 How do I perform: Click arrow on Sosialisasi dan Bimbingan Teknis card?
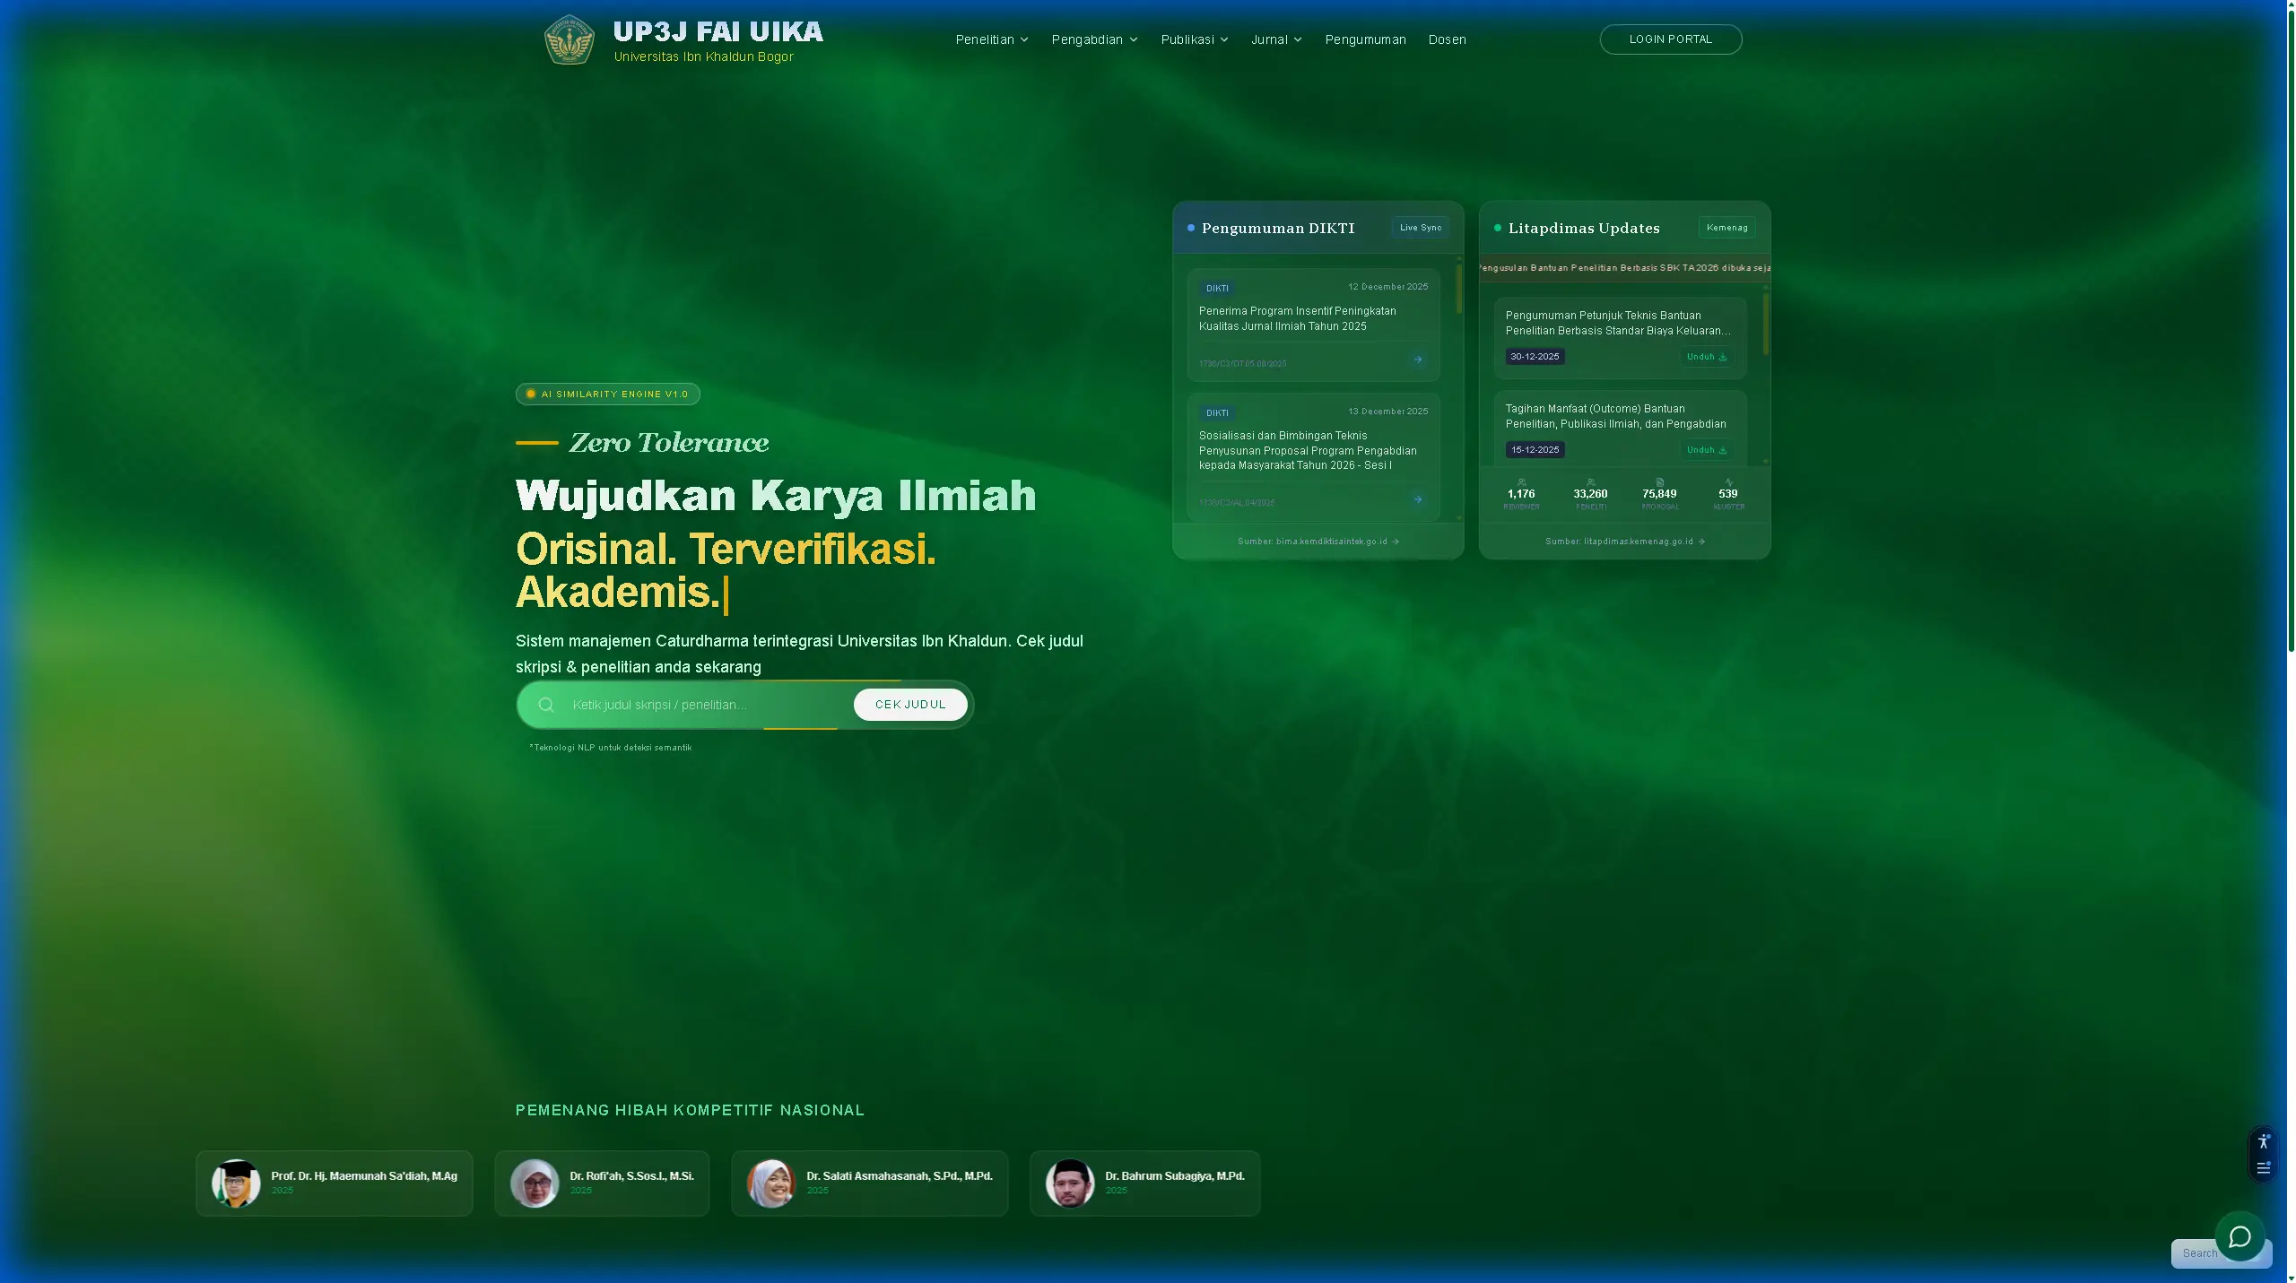tap(1417, 499)
